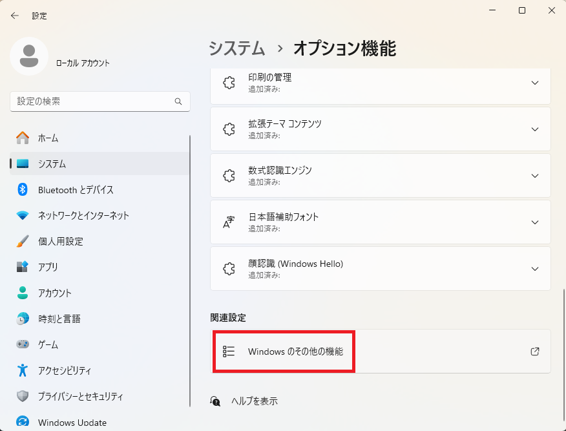Click 追加済み: under 顔認識 (Windows Hello)

pyautogui.click(x=264, y=275)
